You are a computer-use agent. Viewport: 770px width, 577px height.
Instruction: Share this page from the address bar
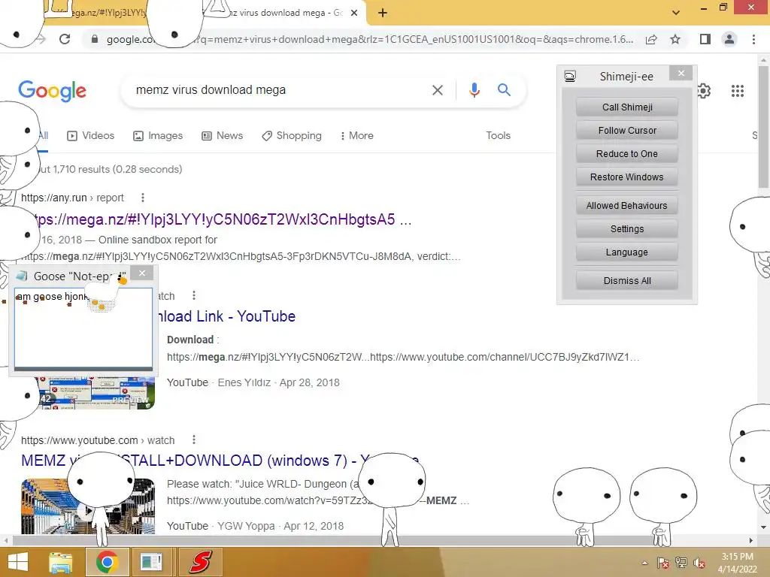tap(651, 39)
